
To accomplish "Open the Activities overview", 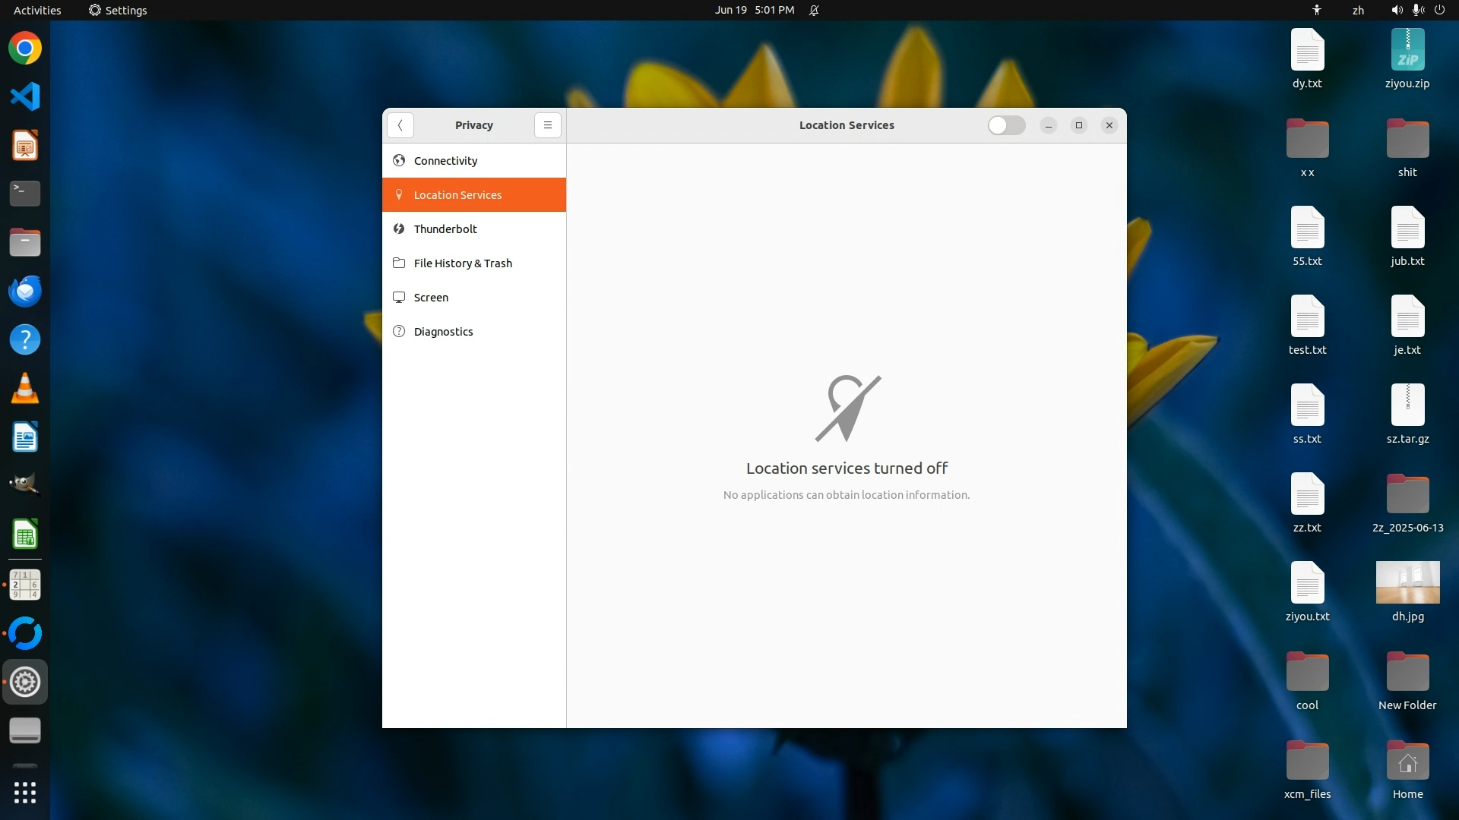I will click(37, 10).
